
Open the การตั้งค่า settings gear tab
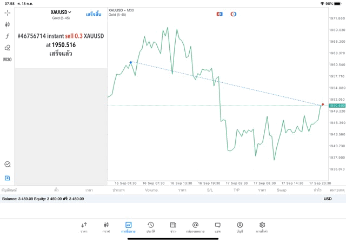click(x=262, y=227)
